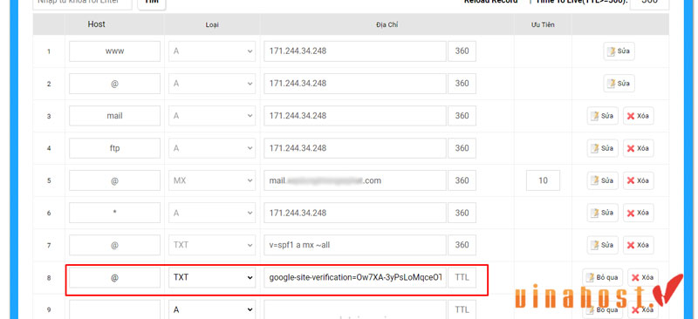Click the TTL field for * record
This screenshot has width=698, height=319.
[462, 213]
